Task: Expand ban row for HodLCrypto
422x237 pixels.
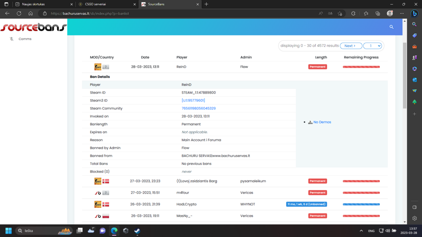Action: click(x=186, y=204)
